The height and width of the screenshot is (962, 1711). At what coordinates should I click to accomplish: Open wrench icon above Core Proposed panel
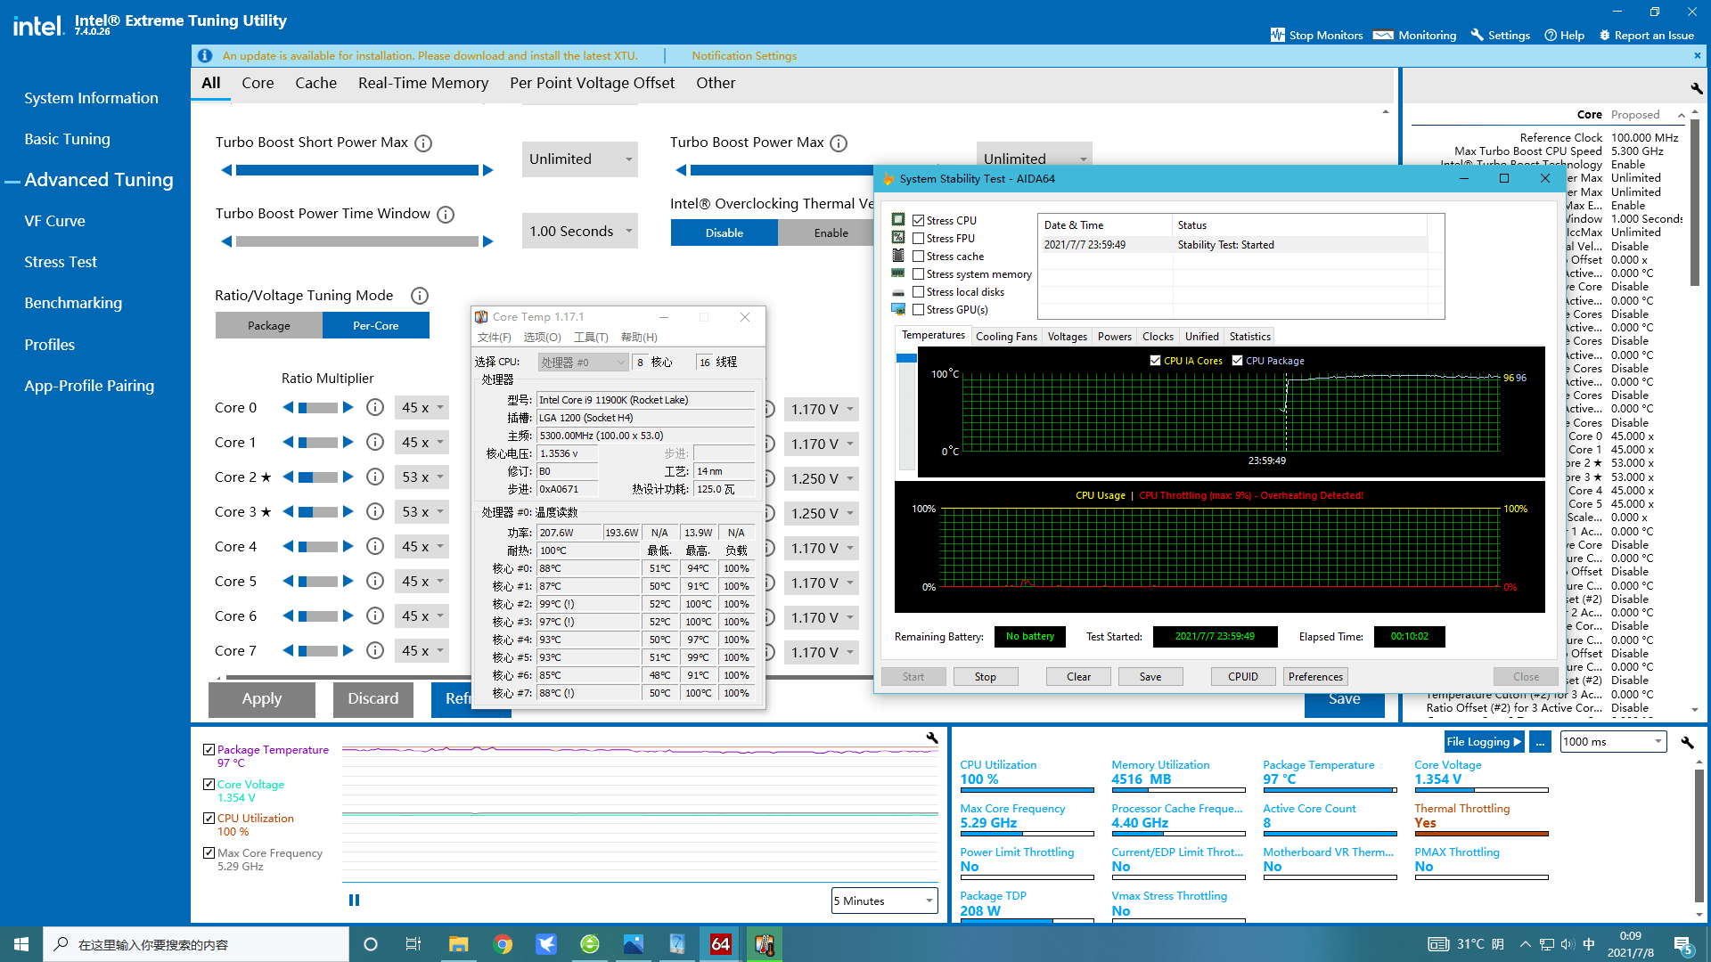(x=1697, y=88)
